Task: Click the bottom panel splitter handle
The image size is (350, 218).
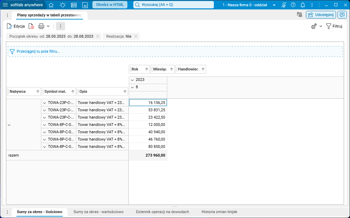Action: 175,206
